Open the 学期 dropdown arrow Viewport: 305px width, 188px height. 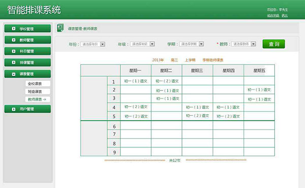tap(201, 44)
